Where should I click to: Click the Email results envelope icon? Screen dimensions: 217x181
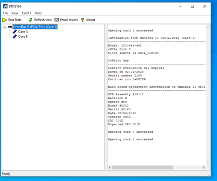56,20
